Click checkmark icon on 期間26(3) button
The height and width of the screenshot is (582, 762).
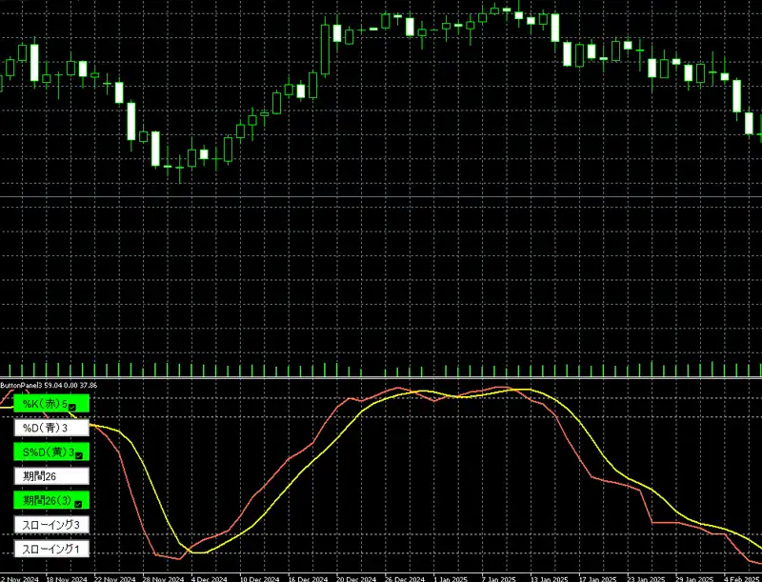[x=79, y=503]
